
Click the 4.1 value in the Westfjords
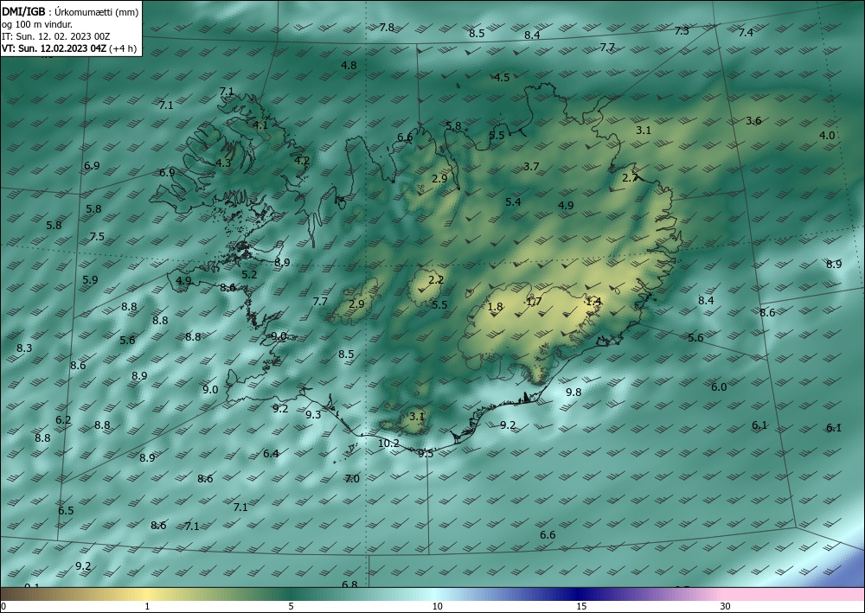259,125
